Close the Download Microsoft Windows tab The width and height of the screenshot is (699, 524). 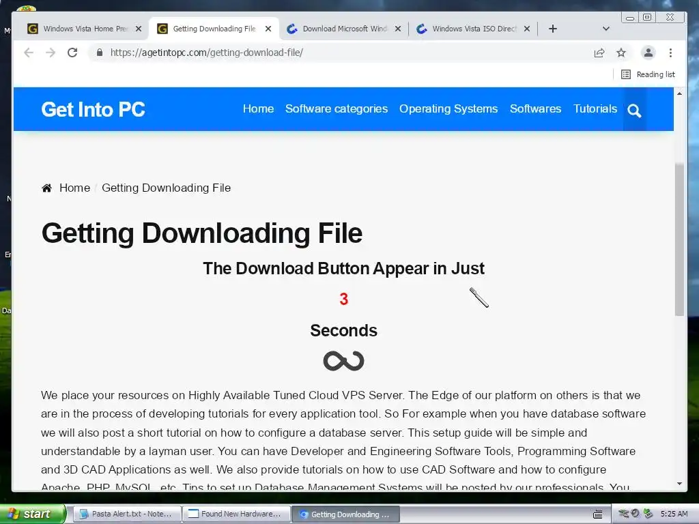pos(398,29)
